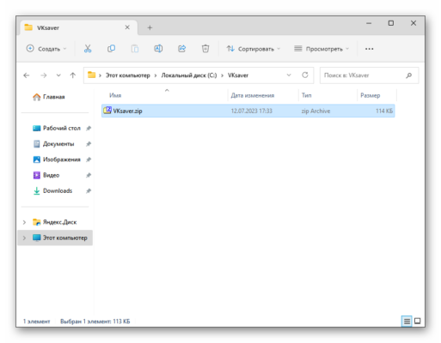This screenshot has width=441, height=343.
Task: Click the Paste clipboard icon
Action: (x=135, y=49)
